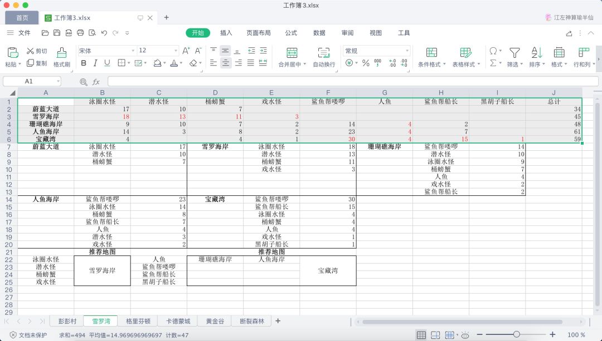Click the share icon at top right
The height and width of the screenshot is (341, 602).
coord(569,33)
